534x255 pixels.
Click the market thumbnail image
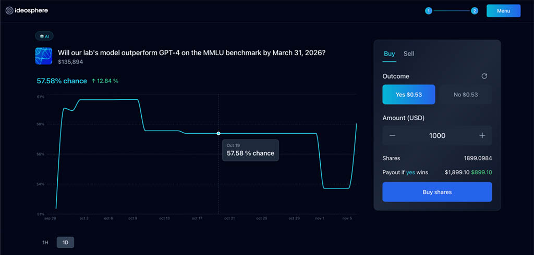43,56
